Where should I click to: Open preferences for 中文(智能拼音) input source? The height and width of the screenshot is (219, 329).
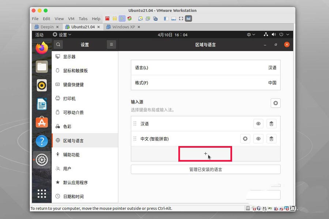245,139
